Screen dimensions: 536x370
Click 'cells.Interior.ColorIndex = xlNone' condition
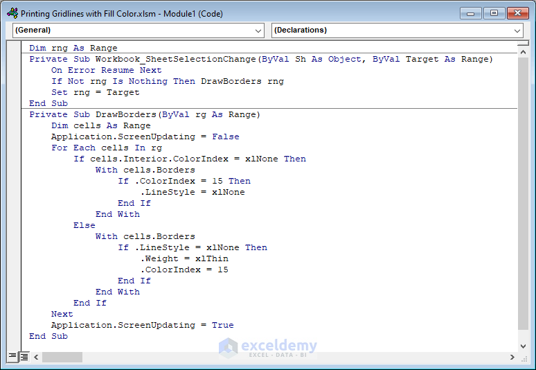[x=184, y=159]
